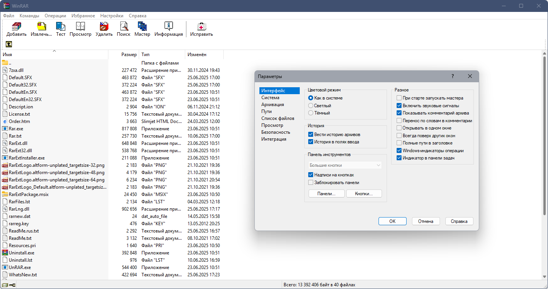This screenshot has width=548, height=289.
Task: Uncheck Вести историю архивов checkbox
Action: (311, 135)
